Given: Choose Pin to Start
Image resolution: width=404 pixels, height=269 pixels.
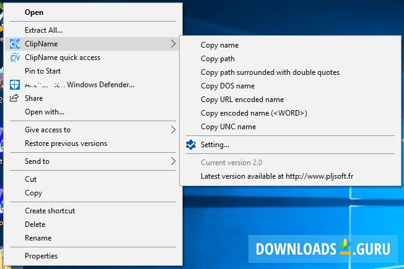Looking at the screenshot, I should [93, 71].
